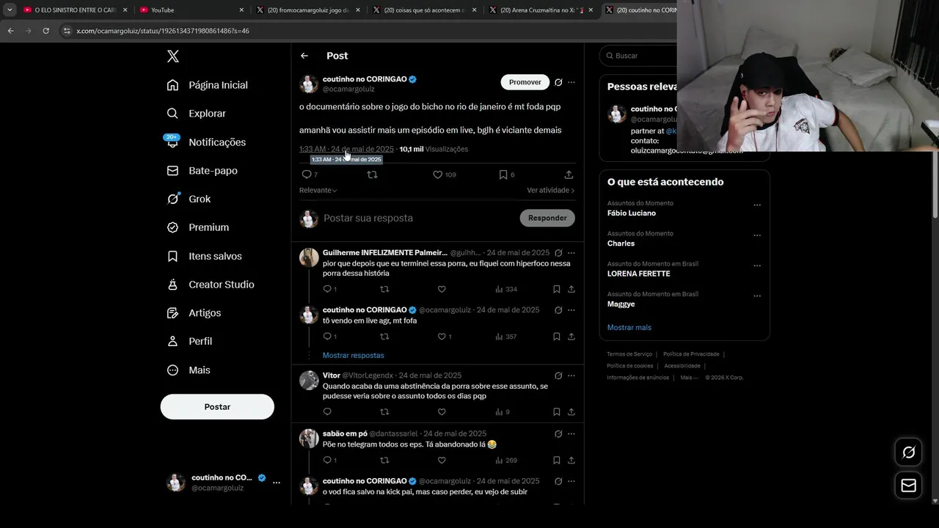The height and width of the screenshot is (528, 939).
Task: Click the browser back arrow
Action: pos(10,31)
